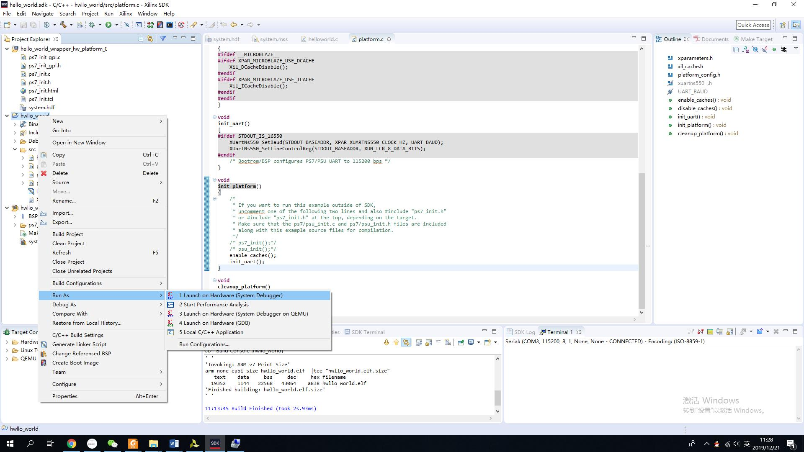Click the green bug Debug icon
804x452 pixels.
[92, 25]
